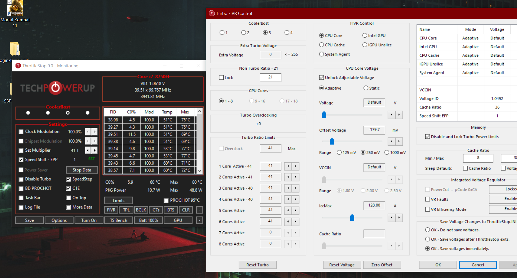
Task: Decrease 2 Cores Active ratio with left arrow
Action: (x=288, y=177)
